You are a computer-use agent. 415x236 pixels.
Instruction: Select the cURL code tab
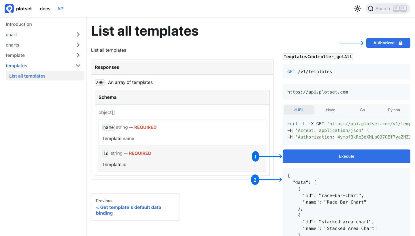point(299,110)
